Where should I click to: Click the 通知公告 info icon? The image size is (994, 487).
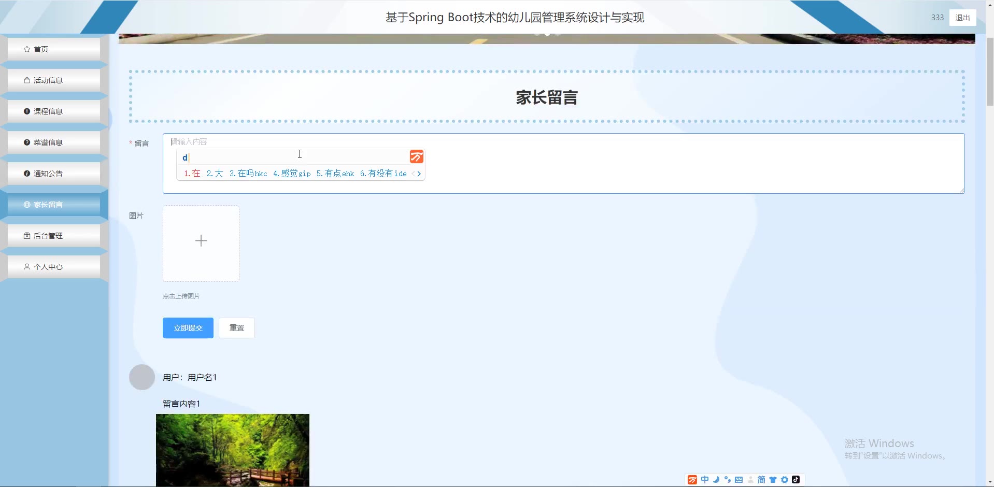[x=27, y=174]
